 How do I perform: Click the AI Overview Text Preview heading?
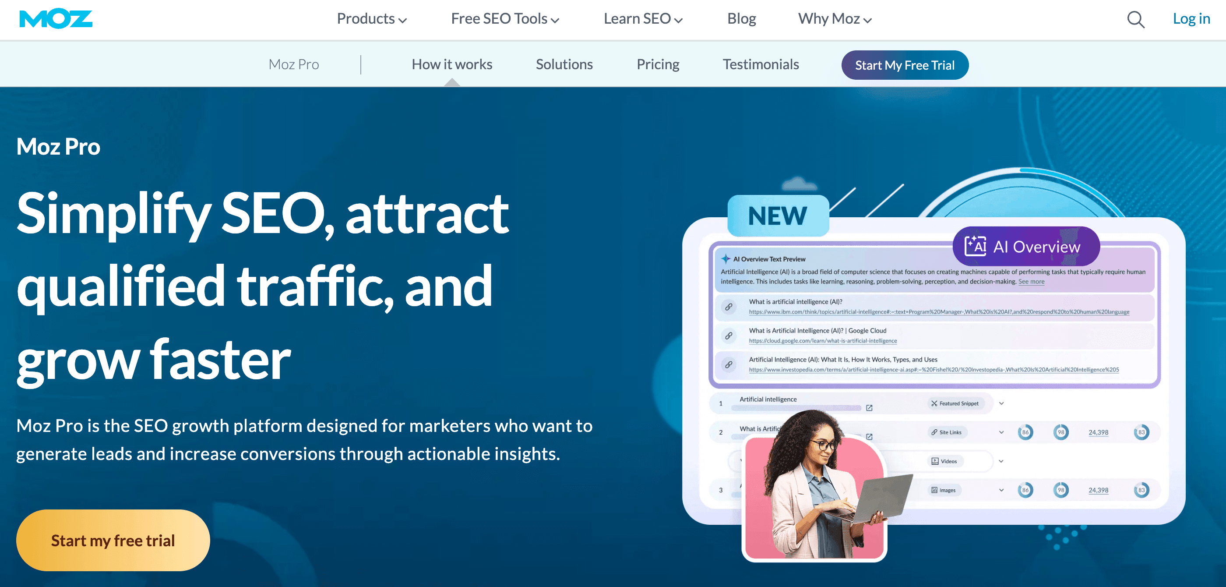click(769, 259)
